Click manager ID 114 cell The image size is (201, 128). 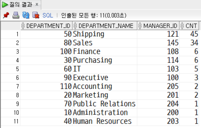click(x=158, y=60)
